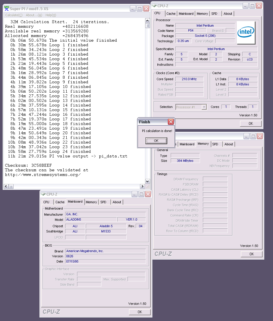
Task: Close the Super PI window
Action: (x=146, y=9)
